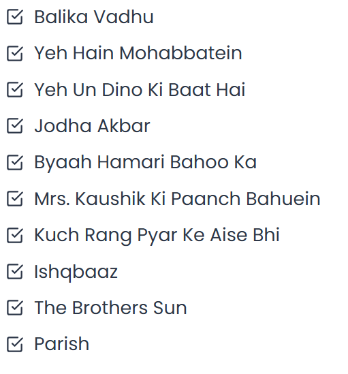Click the checkmark icon beside Balika Vadhu

pos(15,17)
